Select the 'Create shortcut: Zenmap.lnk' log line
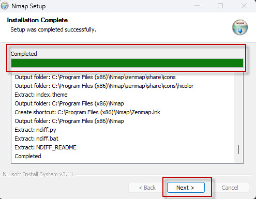256x199 pixels. [87, 112]
